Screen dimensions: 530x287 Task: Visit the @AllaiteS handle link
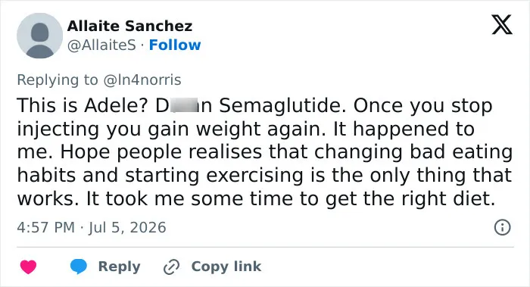[x=101, y=45]
